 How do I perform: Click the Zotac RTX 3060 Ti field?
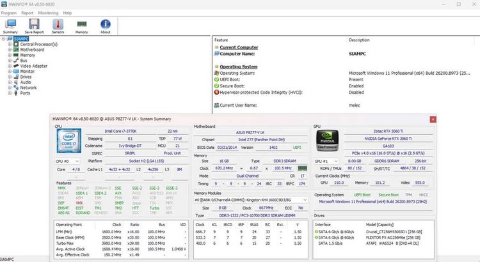[388, 131]
